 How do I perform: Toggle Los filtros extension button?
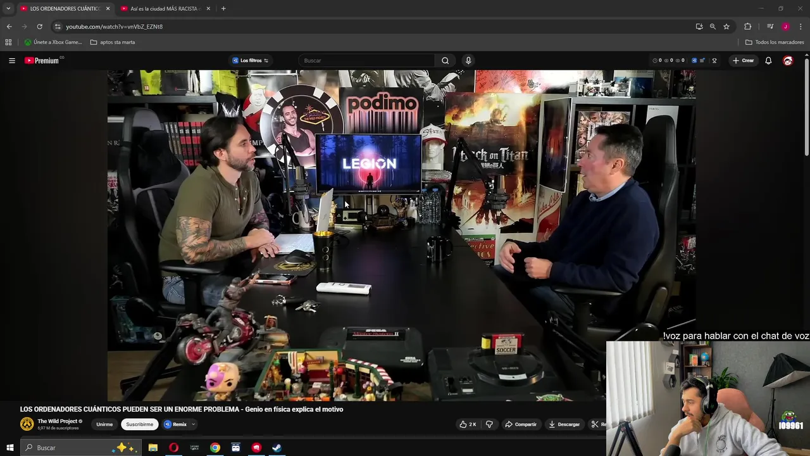tap(251, 61)
